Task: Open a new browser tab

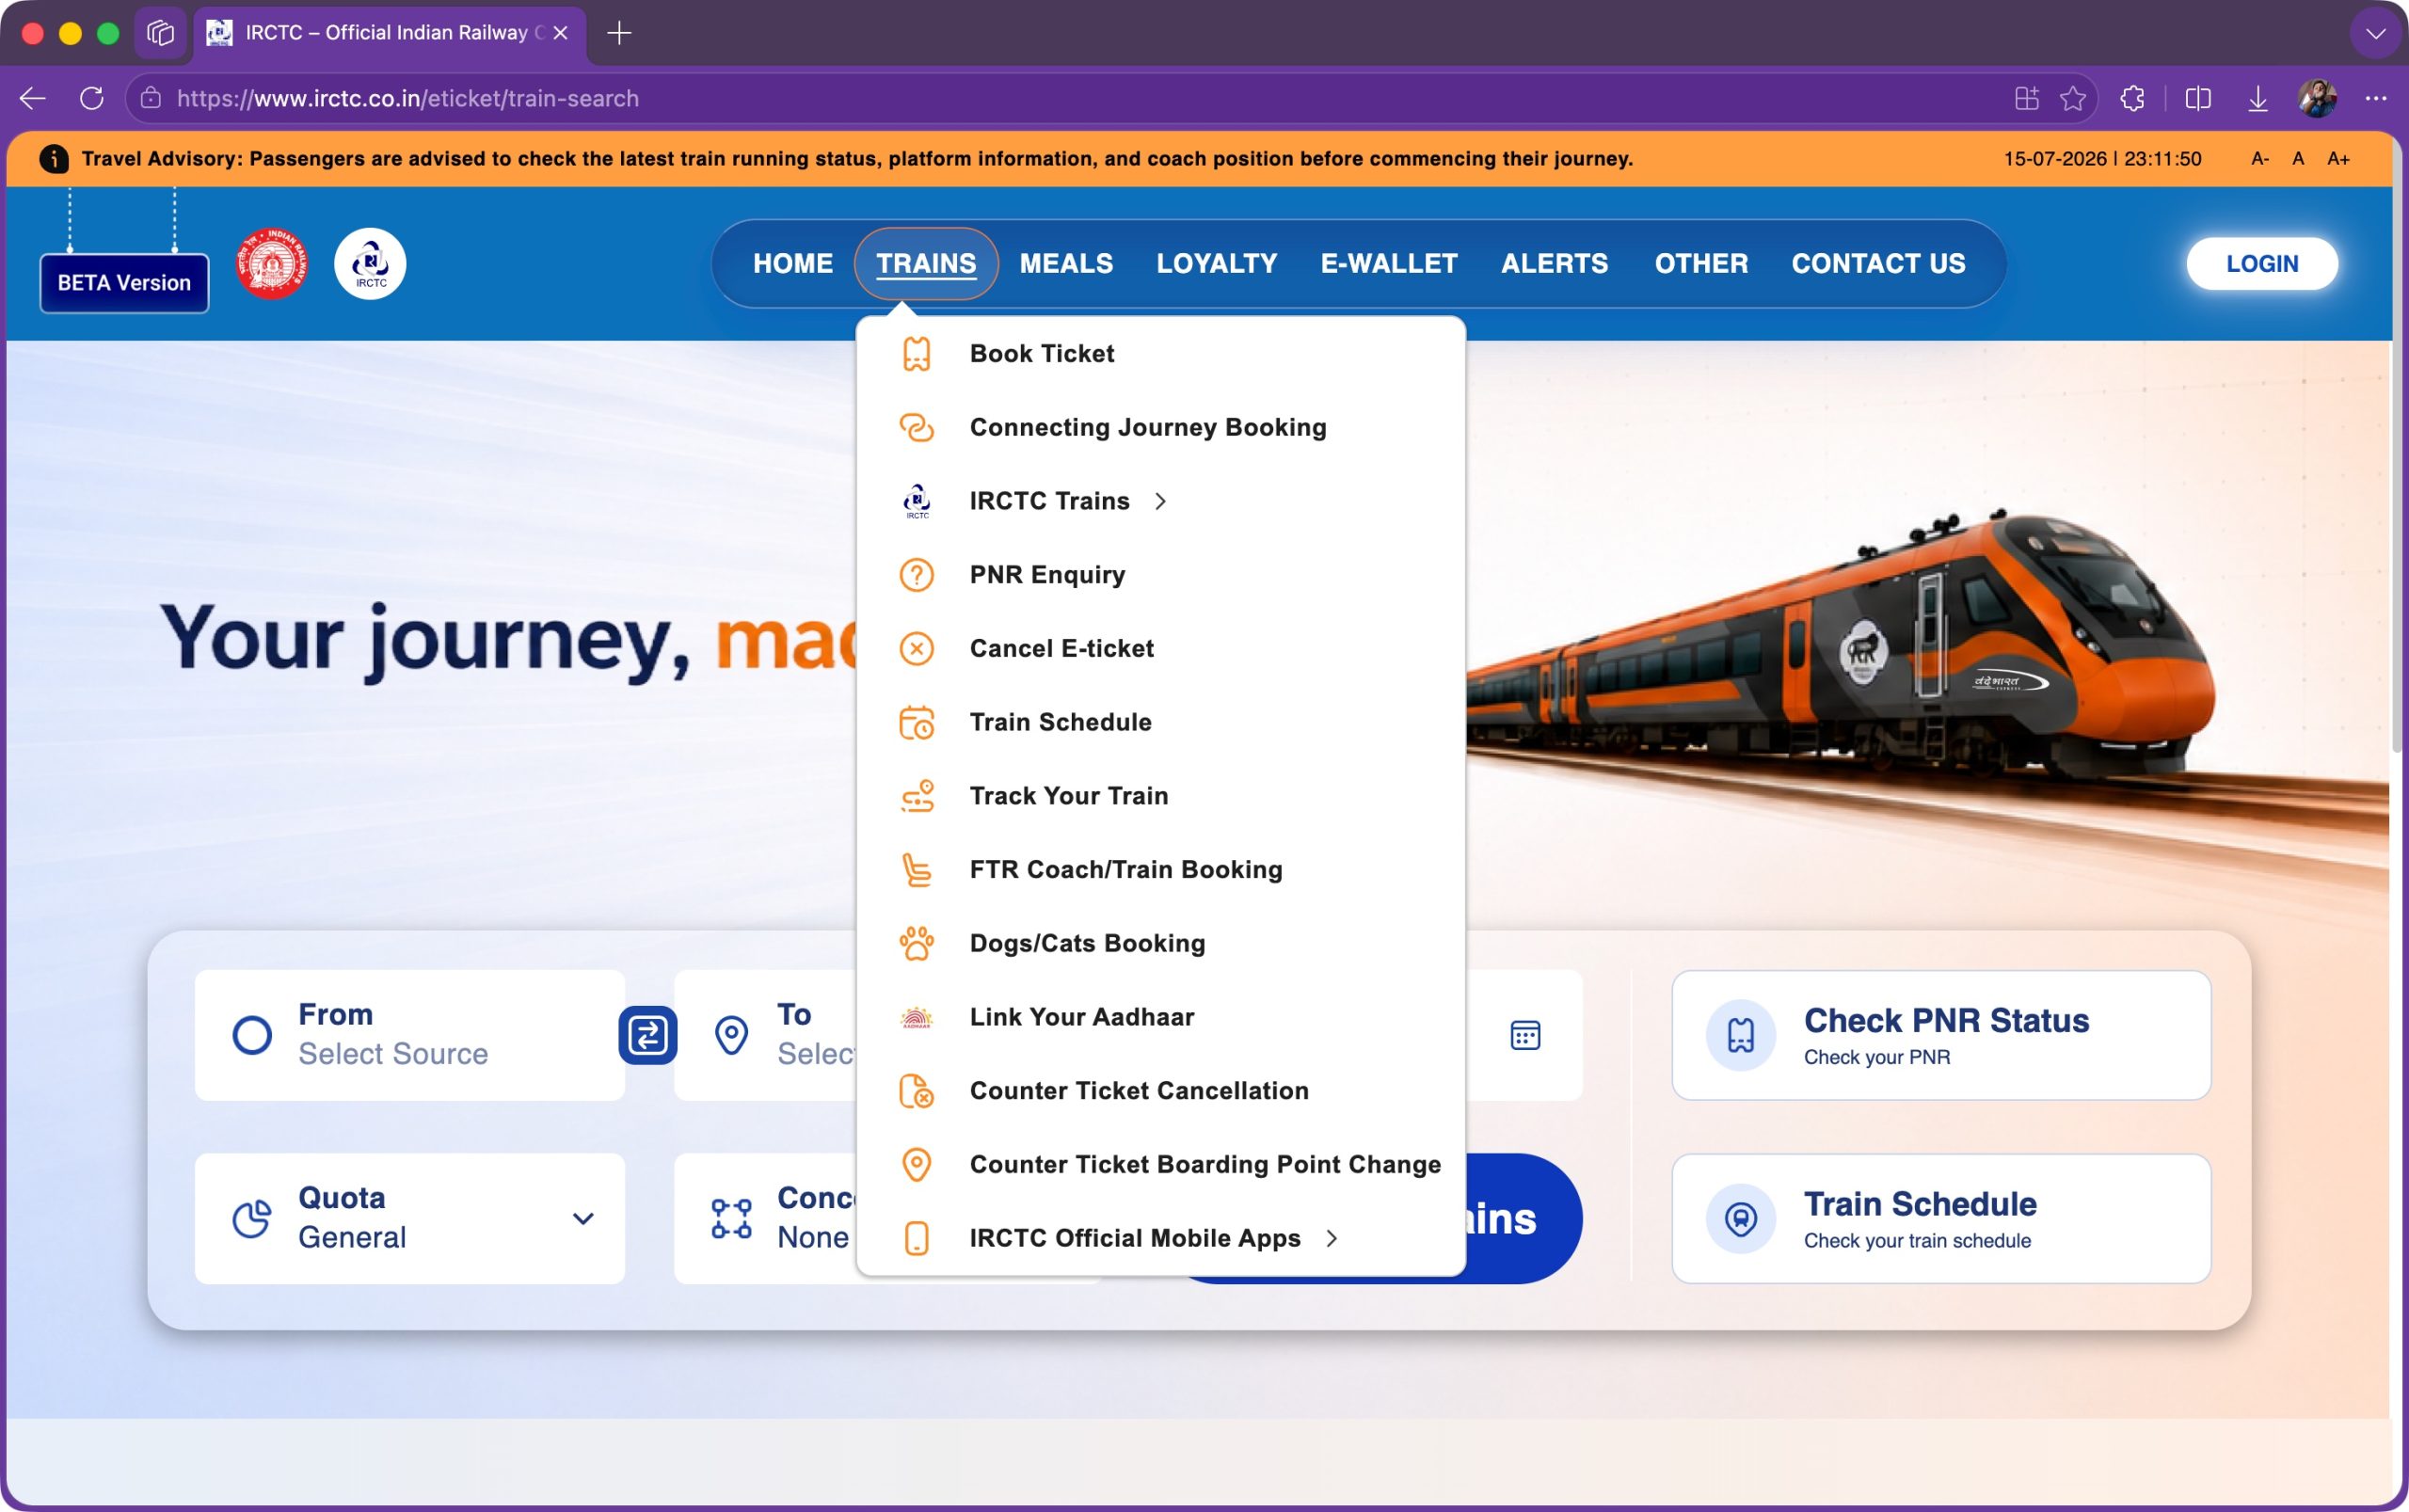Action: [x=619, y=33]
